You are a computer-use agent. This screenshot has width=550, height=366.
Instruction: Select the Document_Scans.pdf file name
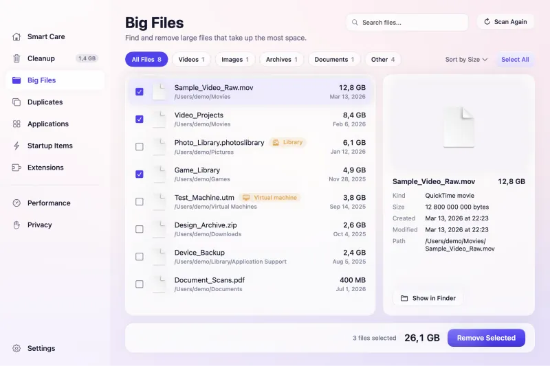pyautogui.click(x=210, y=280)
